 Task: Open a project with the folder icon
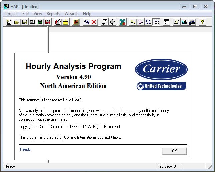tap(17, 22)
